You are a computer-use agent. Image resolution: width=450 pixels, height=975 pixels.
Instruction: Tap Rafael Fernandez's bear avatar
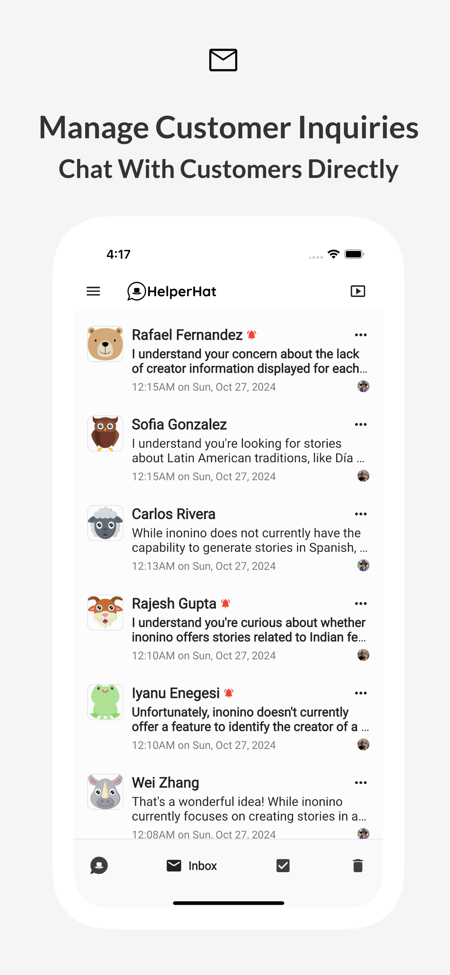pos(105,344)
